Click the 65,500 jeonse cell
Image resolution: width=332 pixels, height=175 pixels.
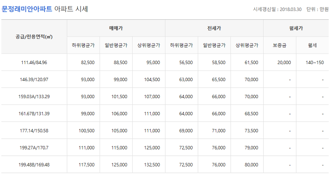pyautogui.click(x=219, y=80)
